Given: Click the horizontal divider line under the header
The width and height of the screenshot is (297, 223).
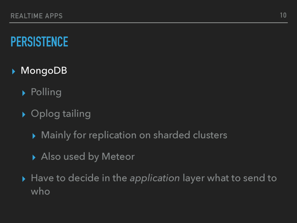Looking at the screenshot, I should [148, 23].
